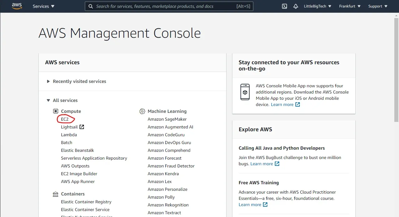Open Frankfurt region selector
Screen dimensions: 399x217
coord(350,6)
